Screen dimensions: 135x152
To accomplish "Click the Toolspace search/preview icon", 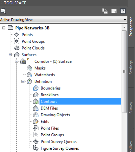I will pos(3,11).
